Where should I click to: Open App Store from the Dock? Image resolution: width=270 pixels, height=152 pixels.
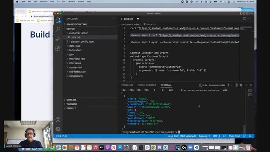pos(120,147)
